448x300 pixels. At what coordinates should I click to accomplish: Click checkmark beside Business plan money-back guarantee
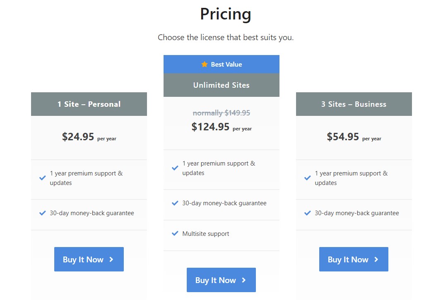point(307,213)
